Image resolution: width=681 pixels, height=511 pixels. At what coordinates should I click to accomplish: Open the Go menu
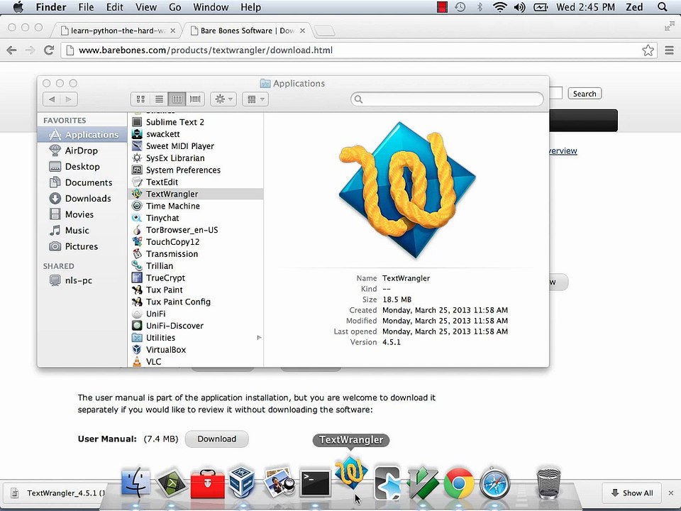tap(175, 7)
